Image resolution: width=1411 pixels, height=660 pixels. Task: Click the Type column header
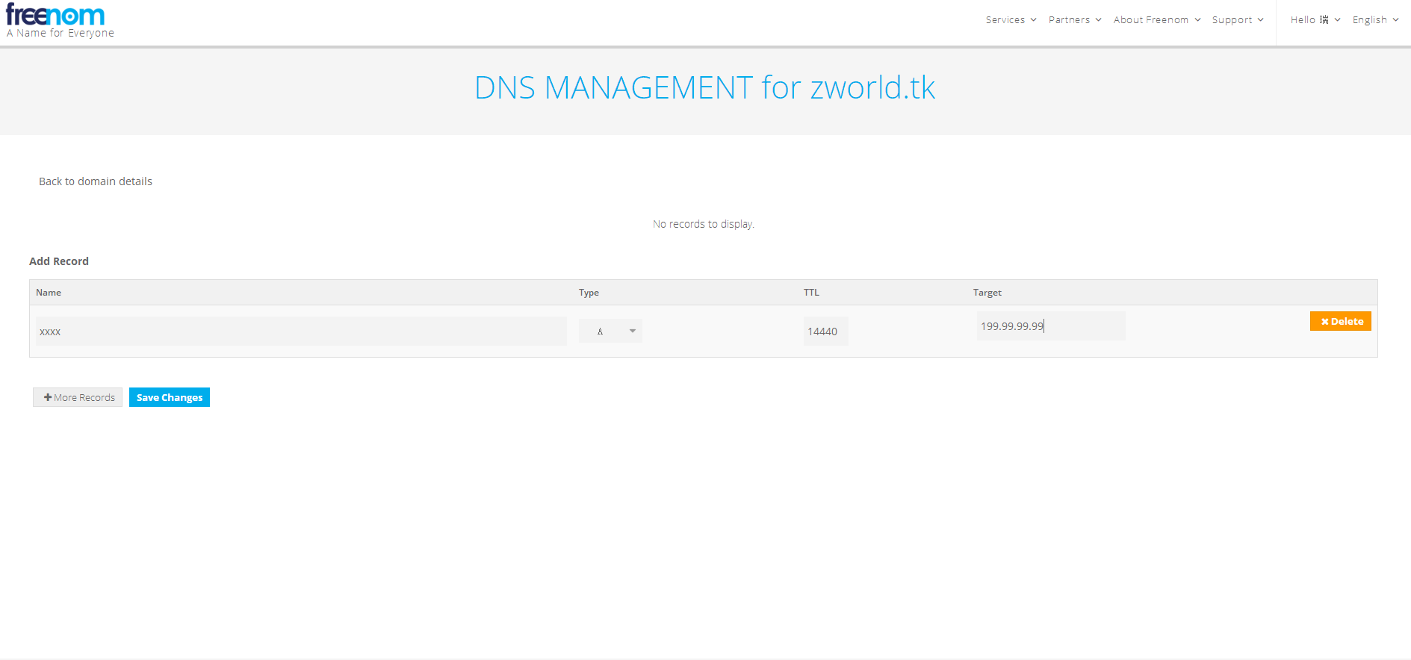pos(589,293)
